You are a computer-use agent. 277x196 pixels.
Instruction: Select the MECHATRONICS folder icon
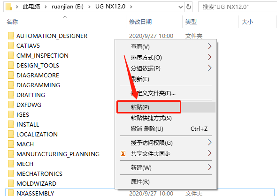11,173
